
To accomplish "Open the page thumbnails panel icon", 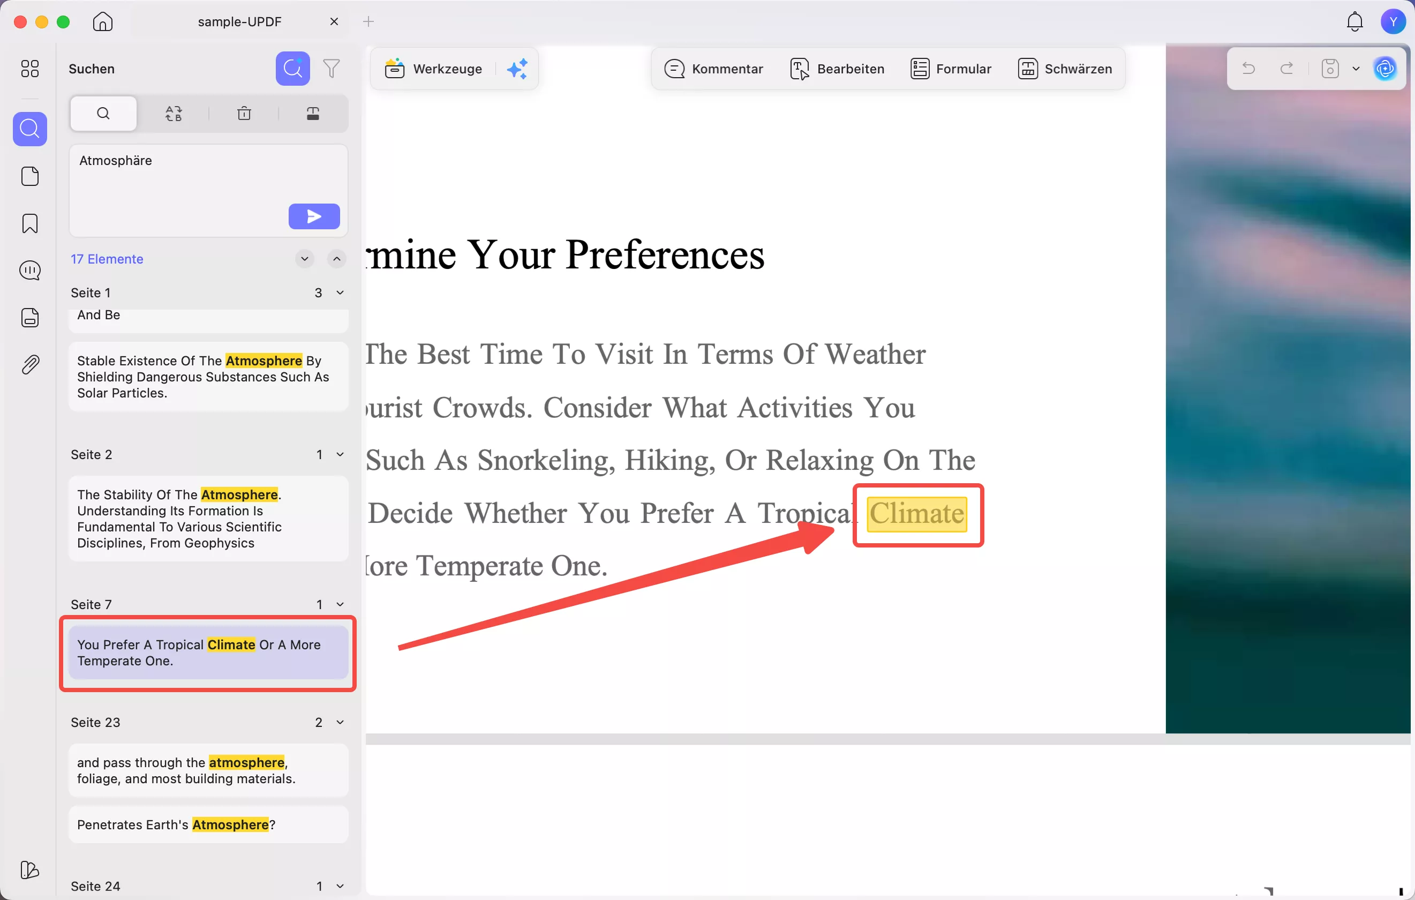I will [x=30, y=176].
